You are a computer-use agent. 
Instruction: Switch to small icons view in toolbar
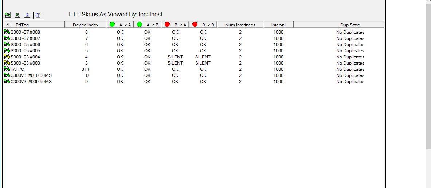click(17, 15)
